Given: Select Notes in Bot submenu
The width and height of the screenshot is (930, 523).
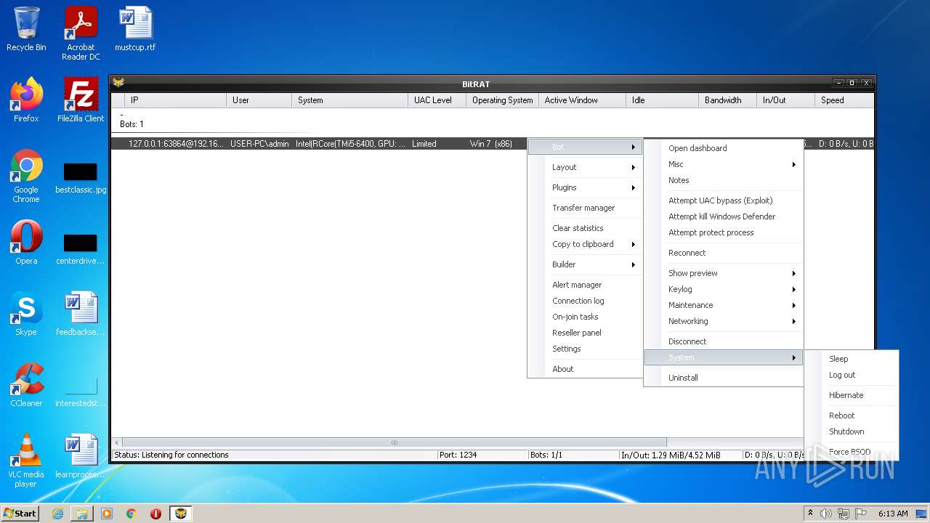Looking at the screenshot, I should [x=724, y=180].
